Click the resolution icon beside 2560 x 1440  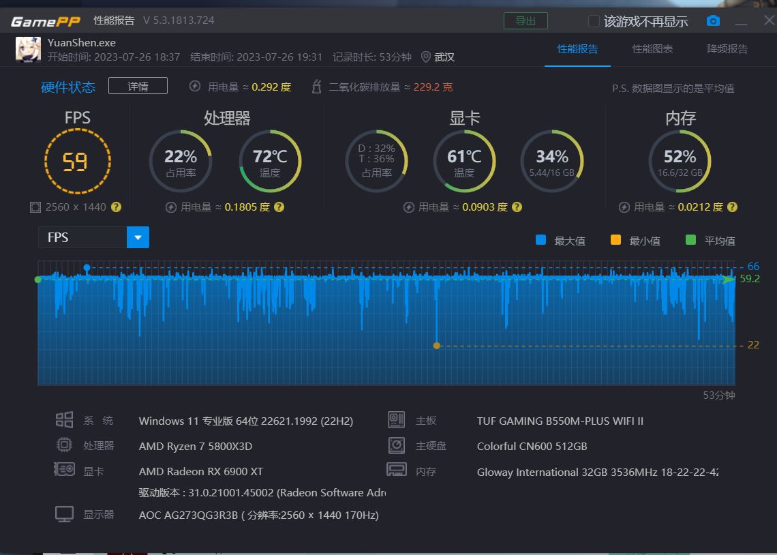pyautogui.click(x=35, y=207)
